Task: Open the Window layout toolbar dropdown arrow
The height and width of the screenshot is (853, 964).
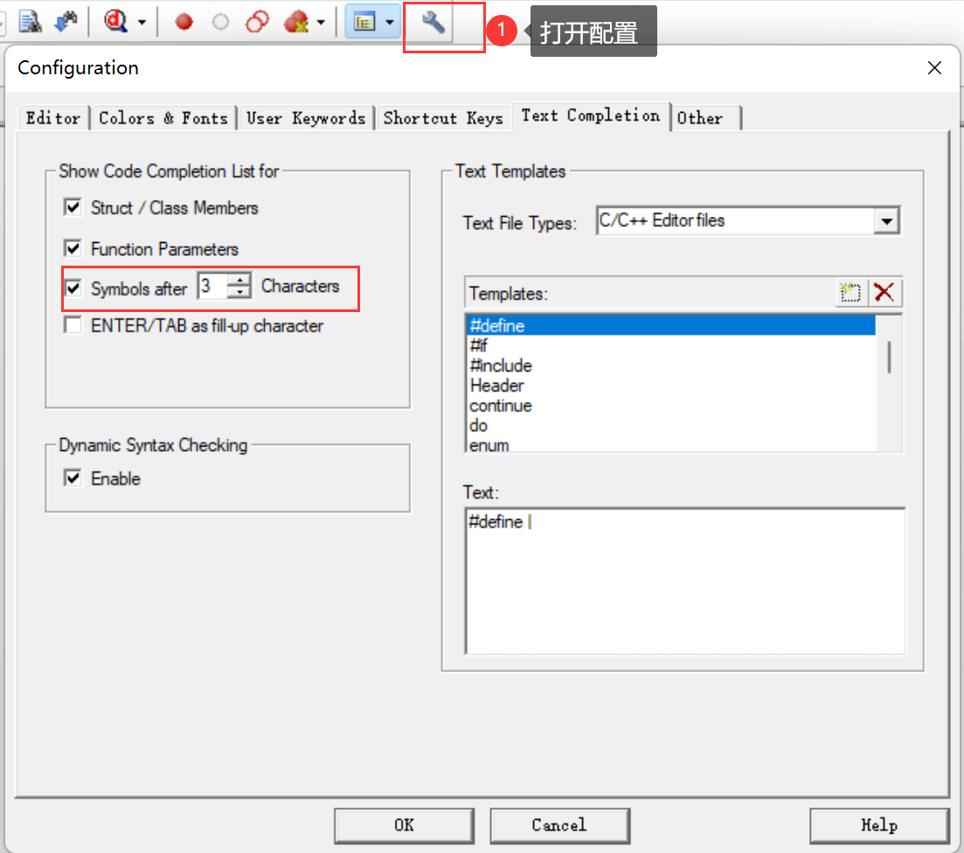Action: point(389,24)
